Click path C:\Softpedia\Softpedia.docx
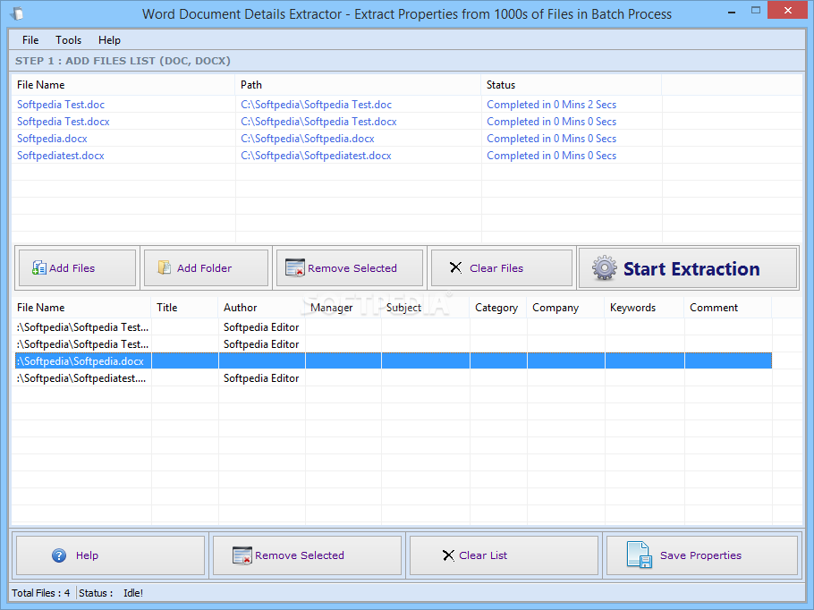The width and height of the screenshot is (814, 610). [x=308, y=139]
